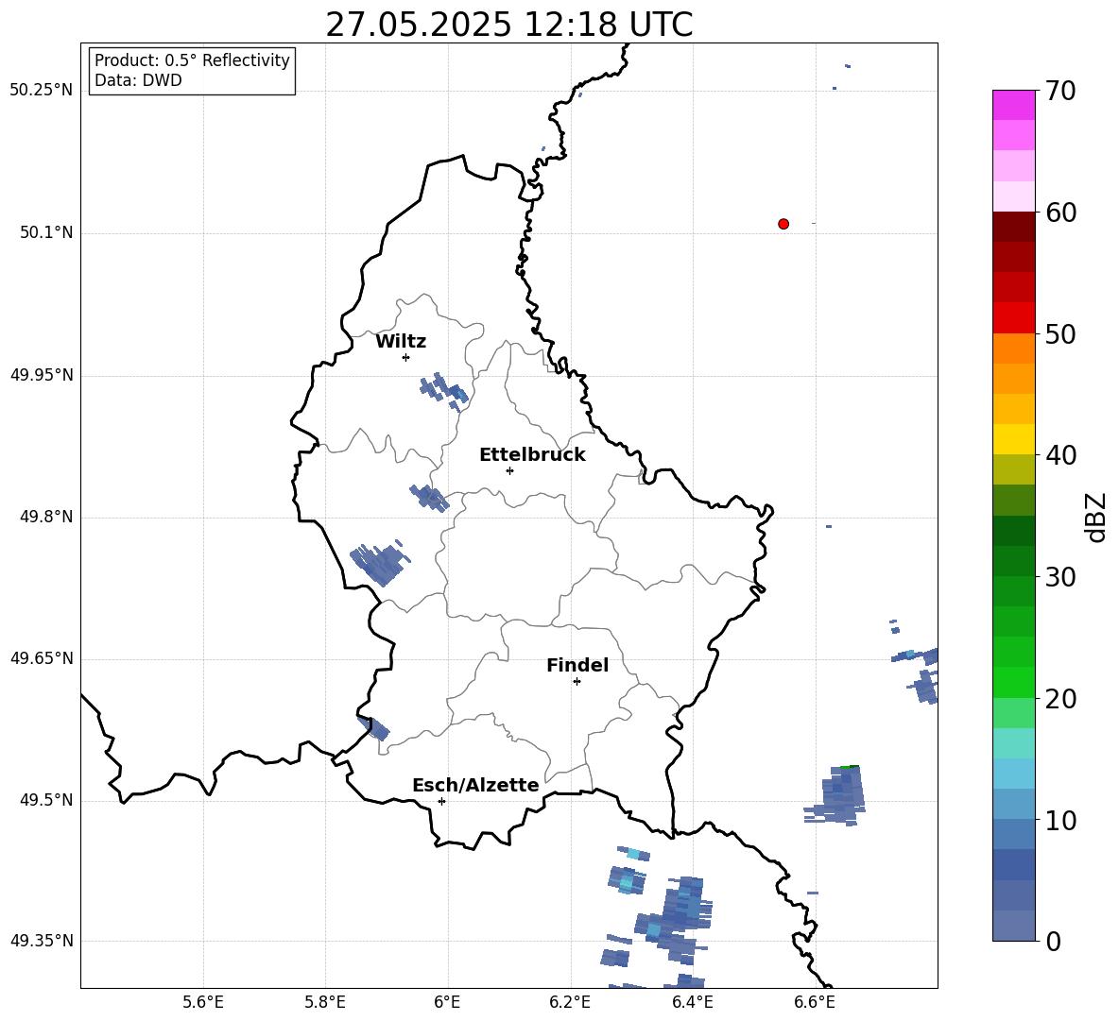Click the 70 label on colorbar
The image size is (1119, 1021).
click(1060, 91)
